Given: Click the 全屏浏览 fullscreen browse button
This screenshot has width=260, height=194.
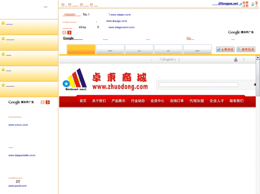Looking at the screenshot, I should 225,49.
